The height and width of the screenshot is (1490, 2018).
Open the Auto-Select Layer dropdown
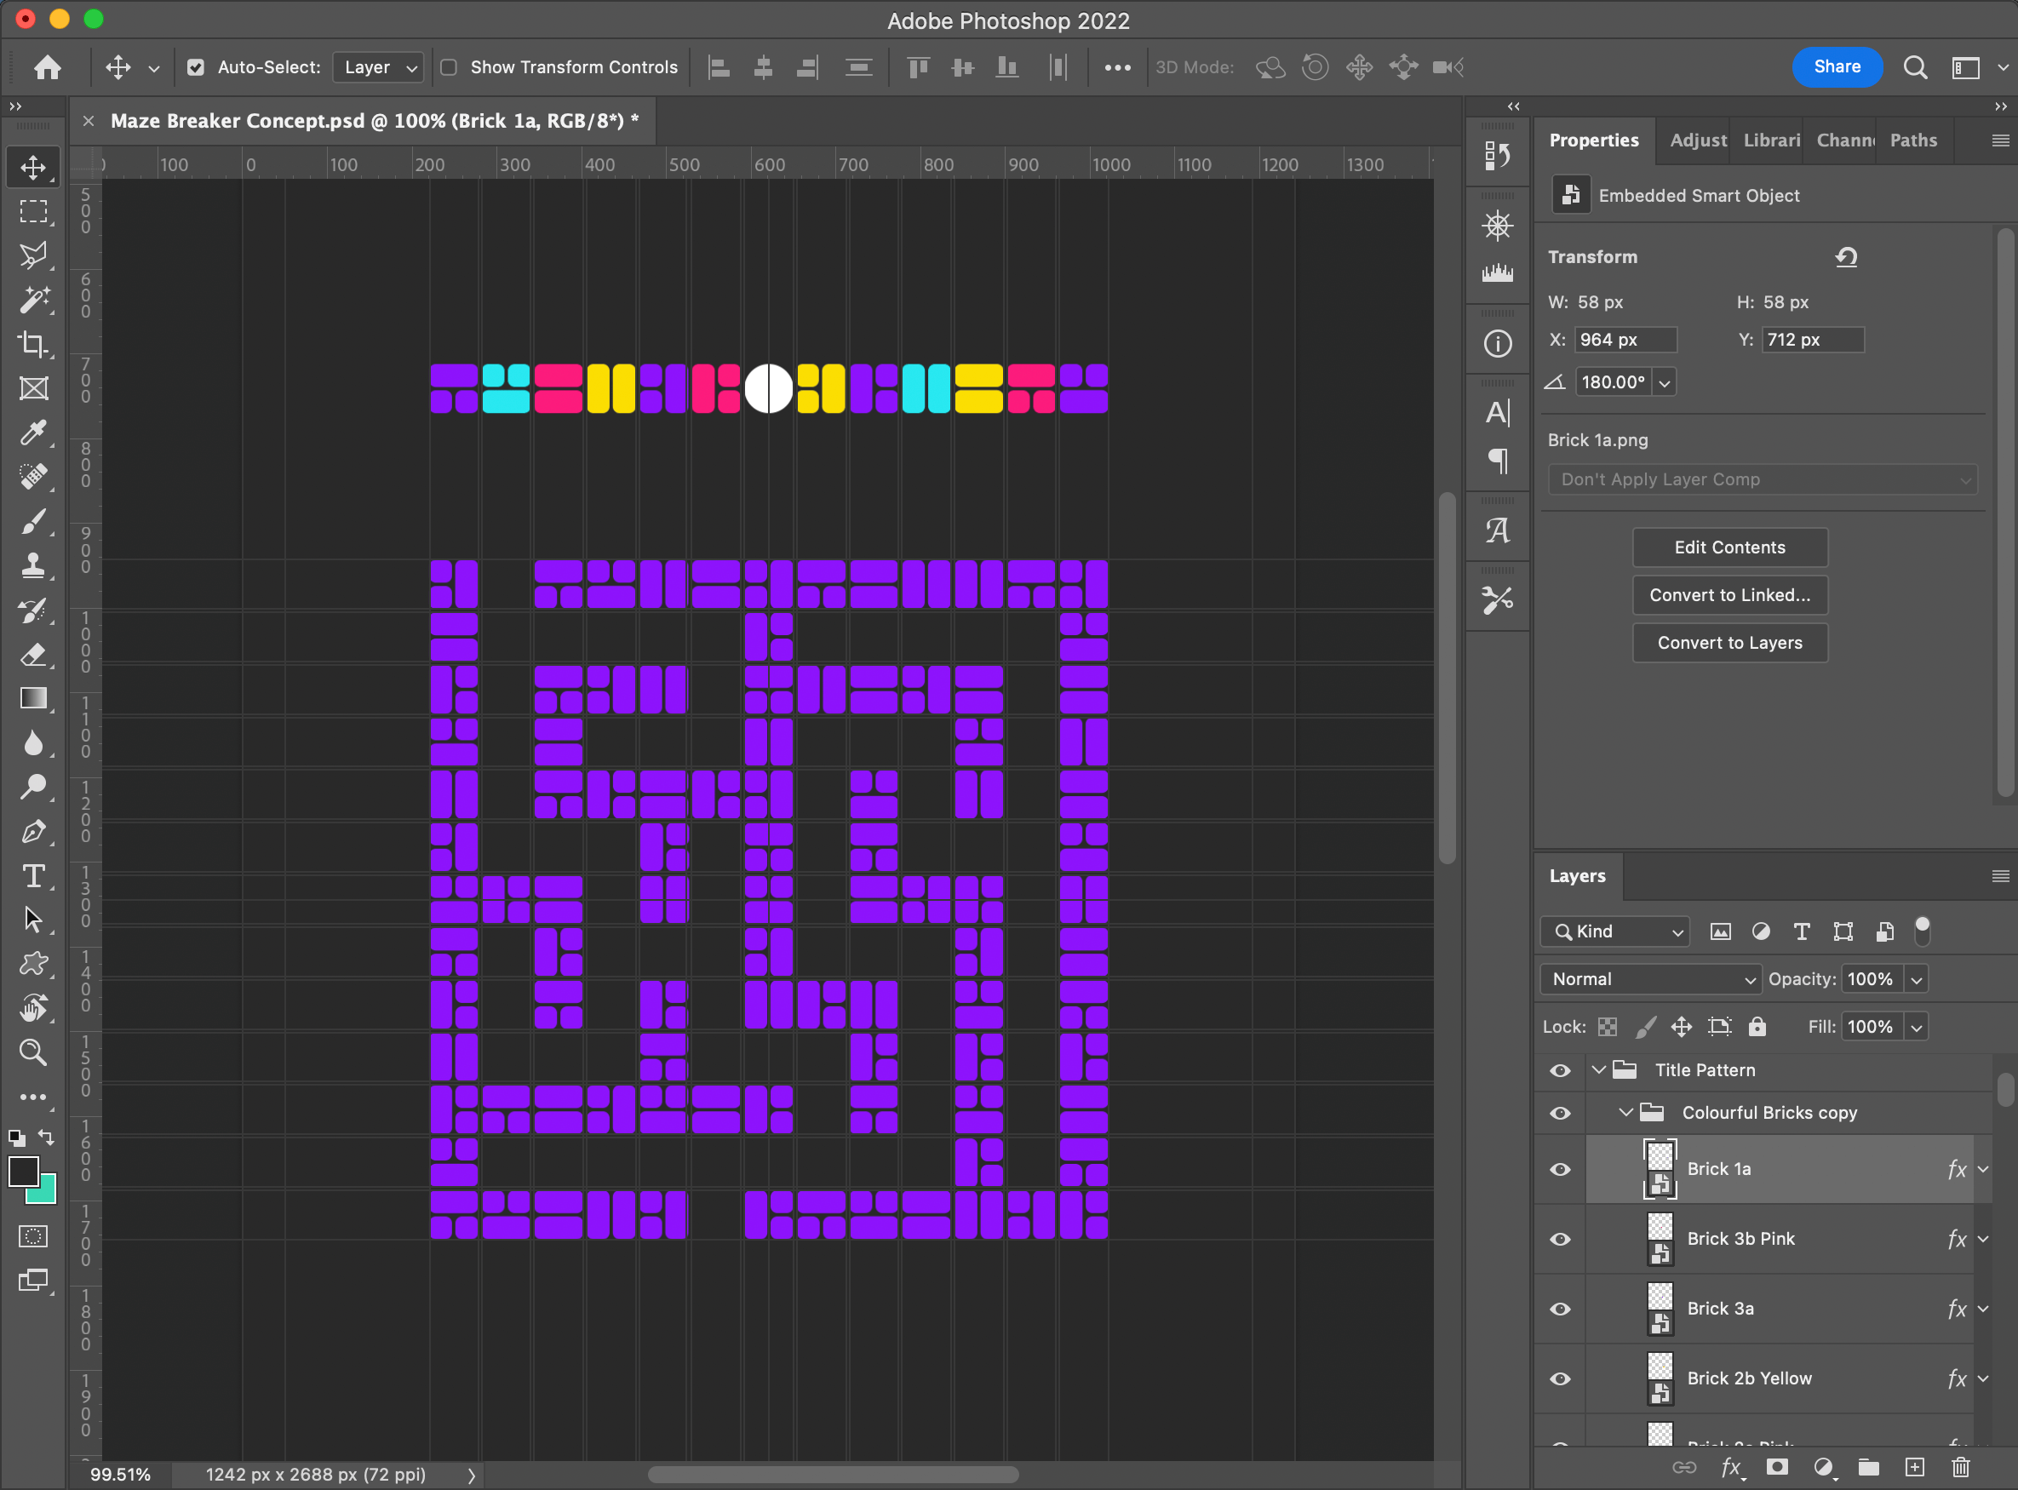(x=378, y=67)
